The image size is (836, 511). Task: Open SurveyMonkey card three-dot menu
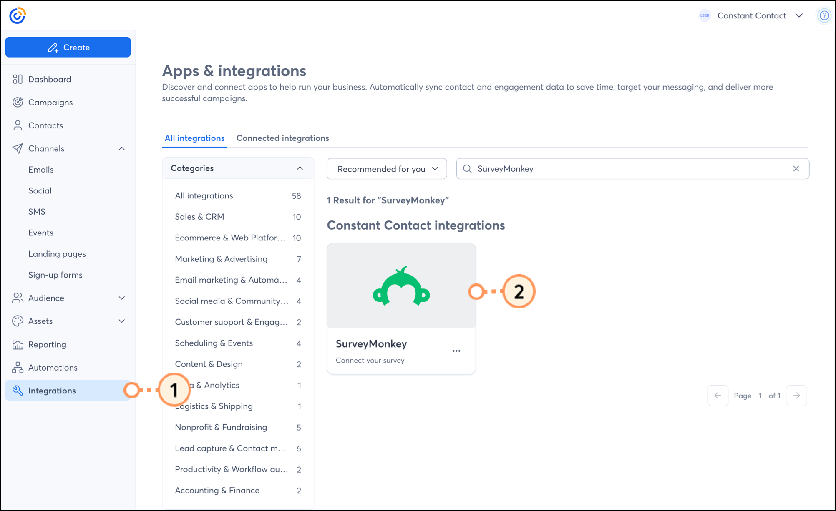(456, 351)
